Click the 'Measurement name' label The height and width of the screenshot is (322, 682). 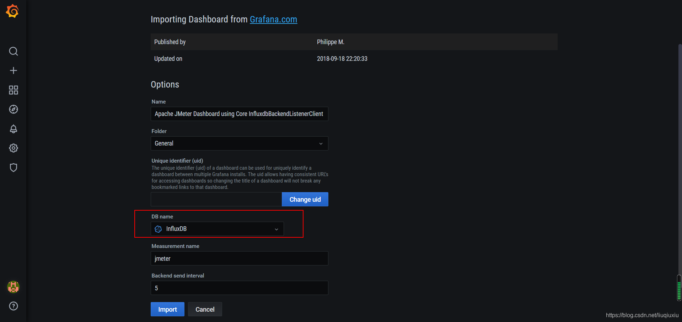point(175,246)
